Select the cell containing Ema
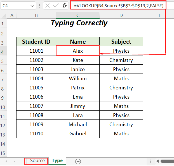The width and height of the screenshot is (174, 166). coord(78,97)
